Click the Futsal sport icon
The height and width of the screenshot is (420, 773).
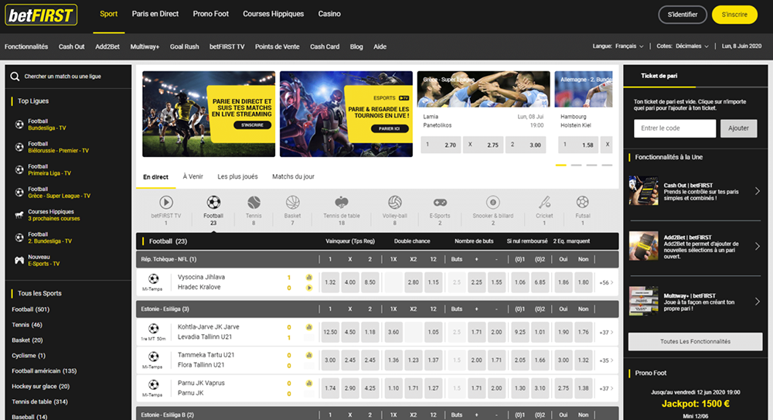582,203
